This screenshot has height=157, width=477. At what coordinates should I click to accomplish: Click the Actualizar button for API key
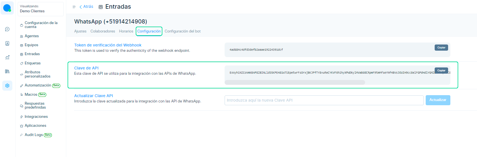[x=438, y=100]
